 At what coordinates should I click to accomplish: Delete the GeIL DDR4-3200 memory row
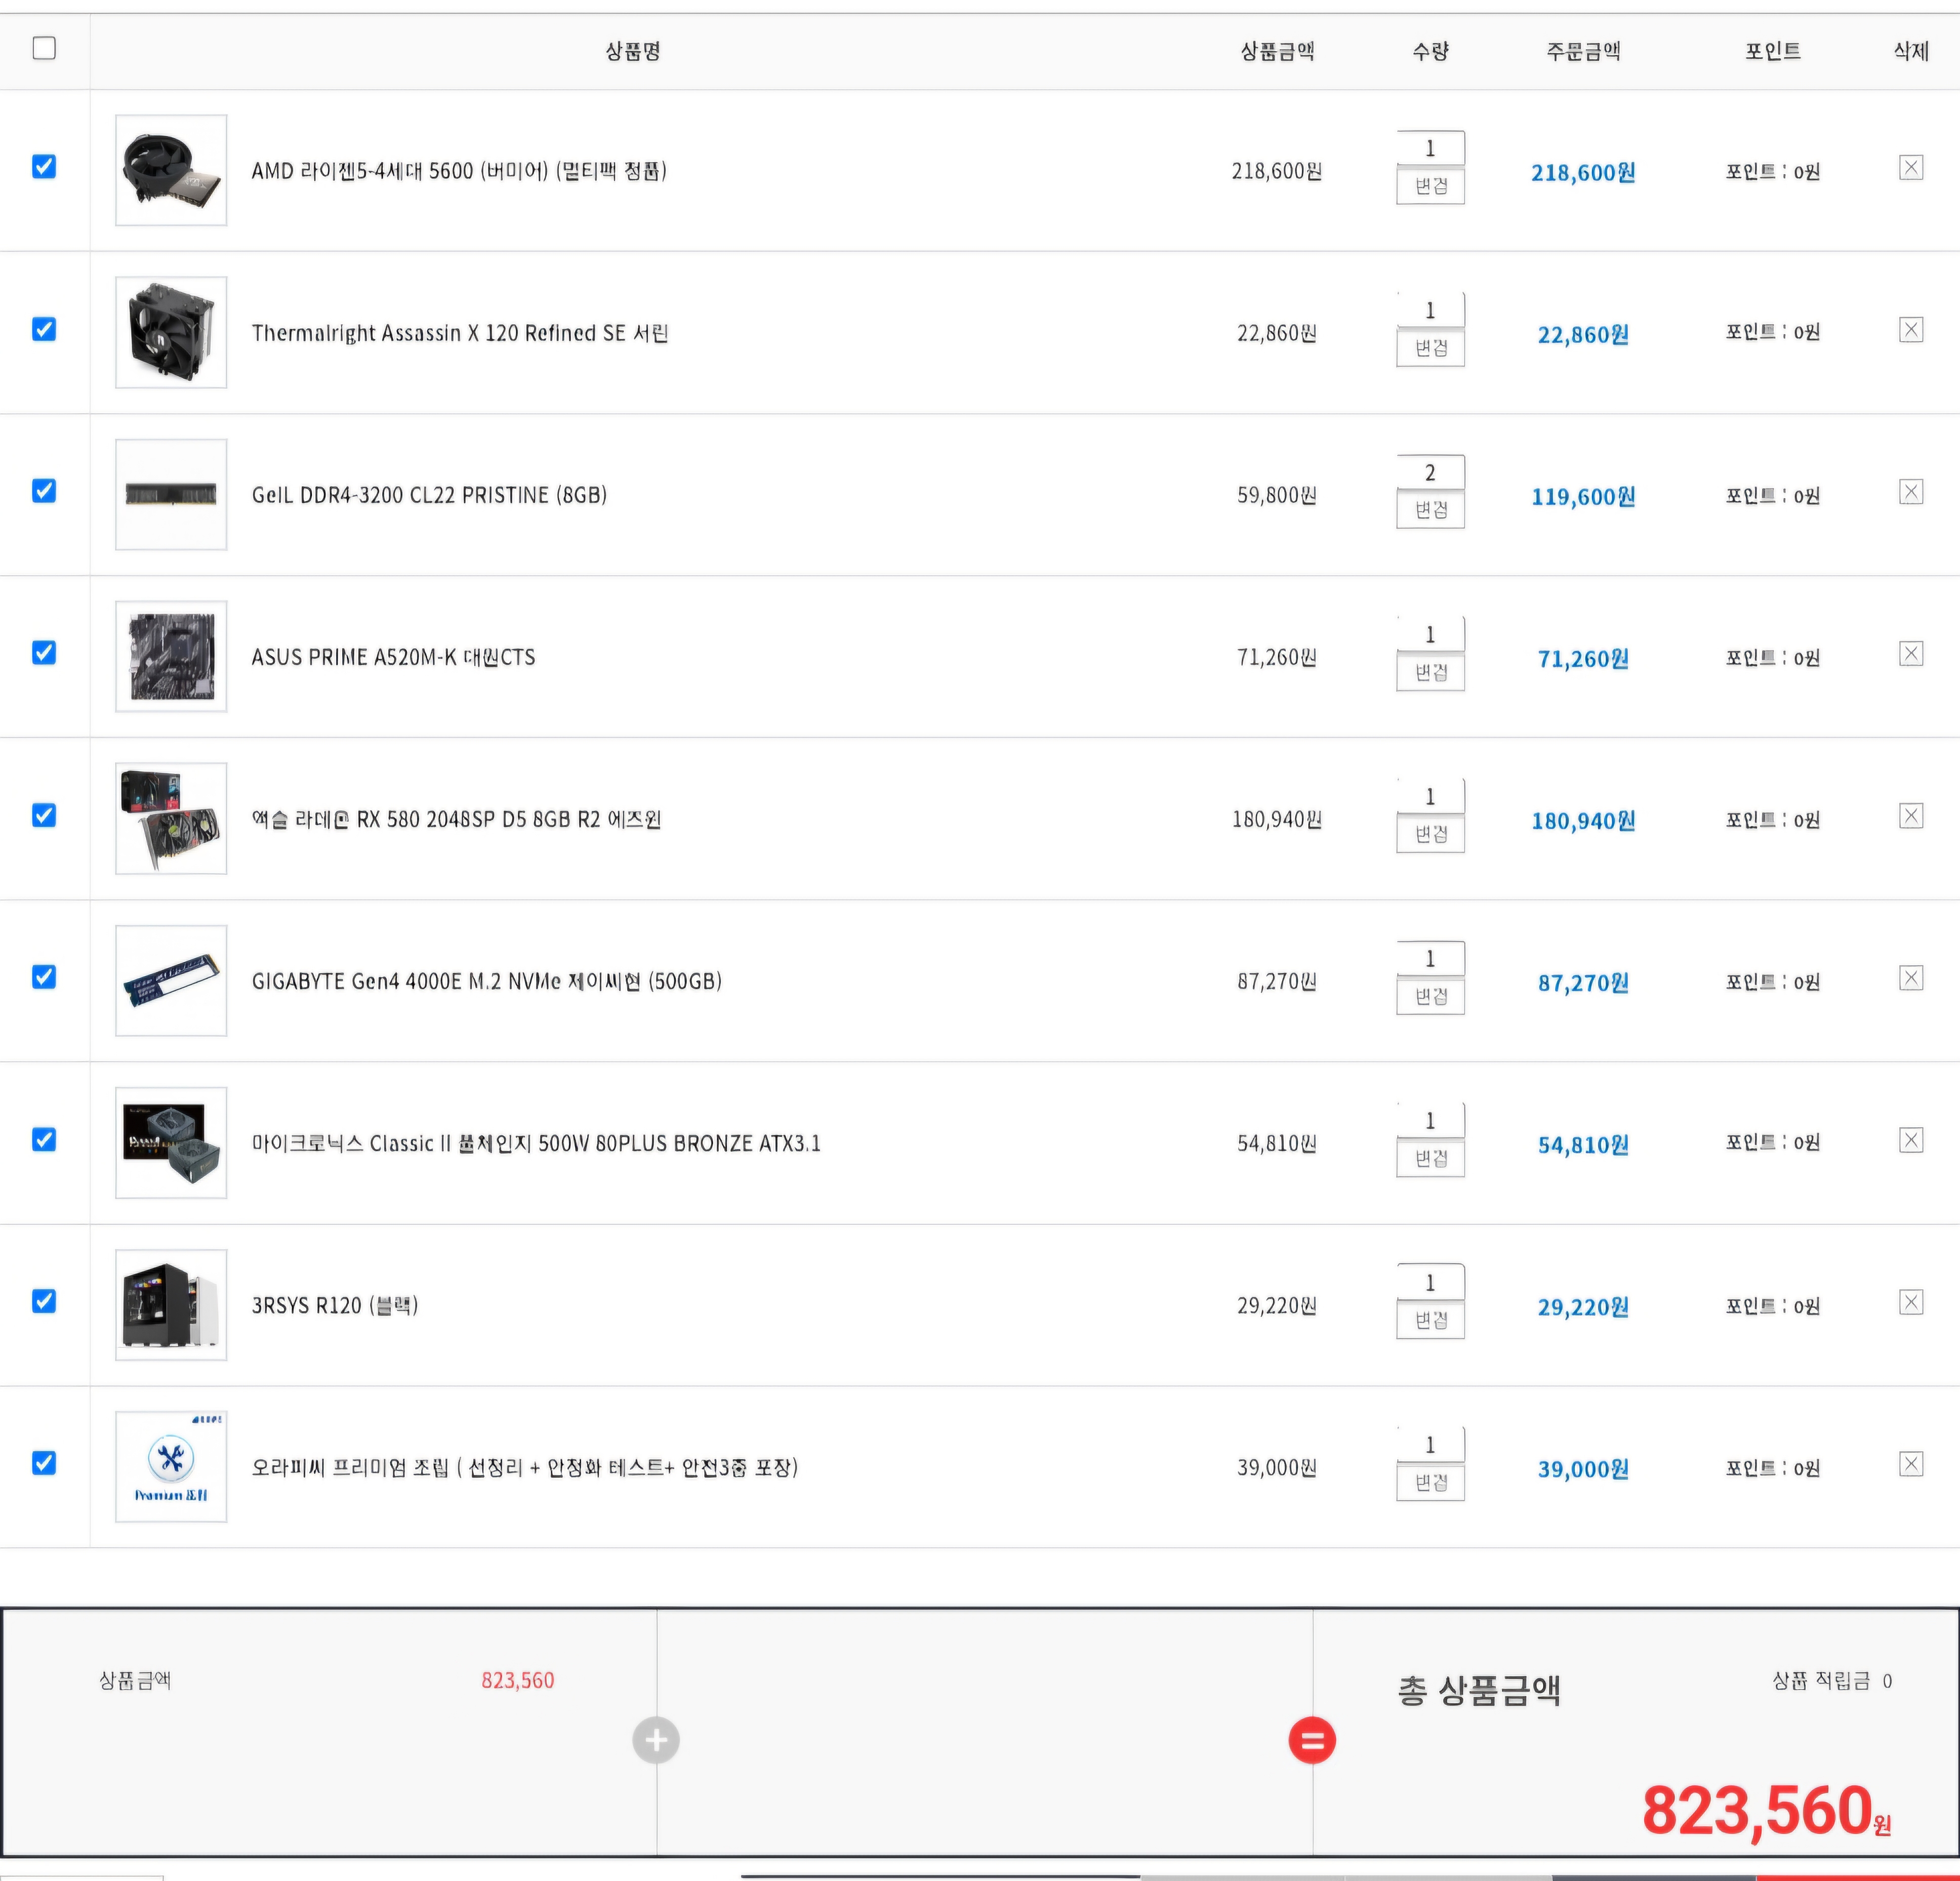[x=1910, y=492]
